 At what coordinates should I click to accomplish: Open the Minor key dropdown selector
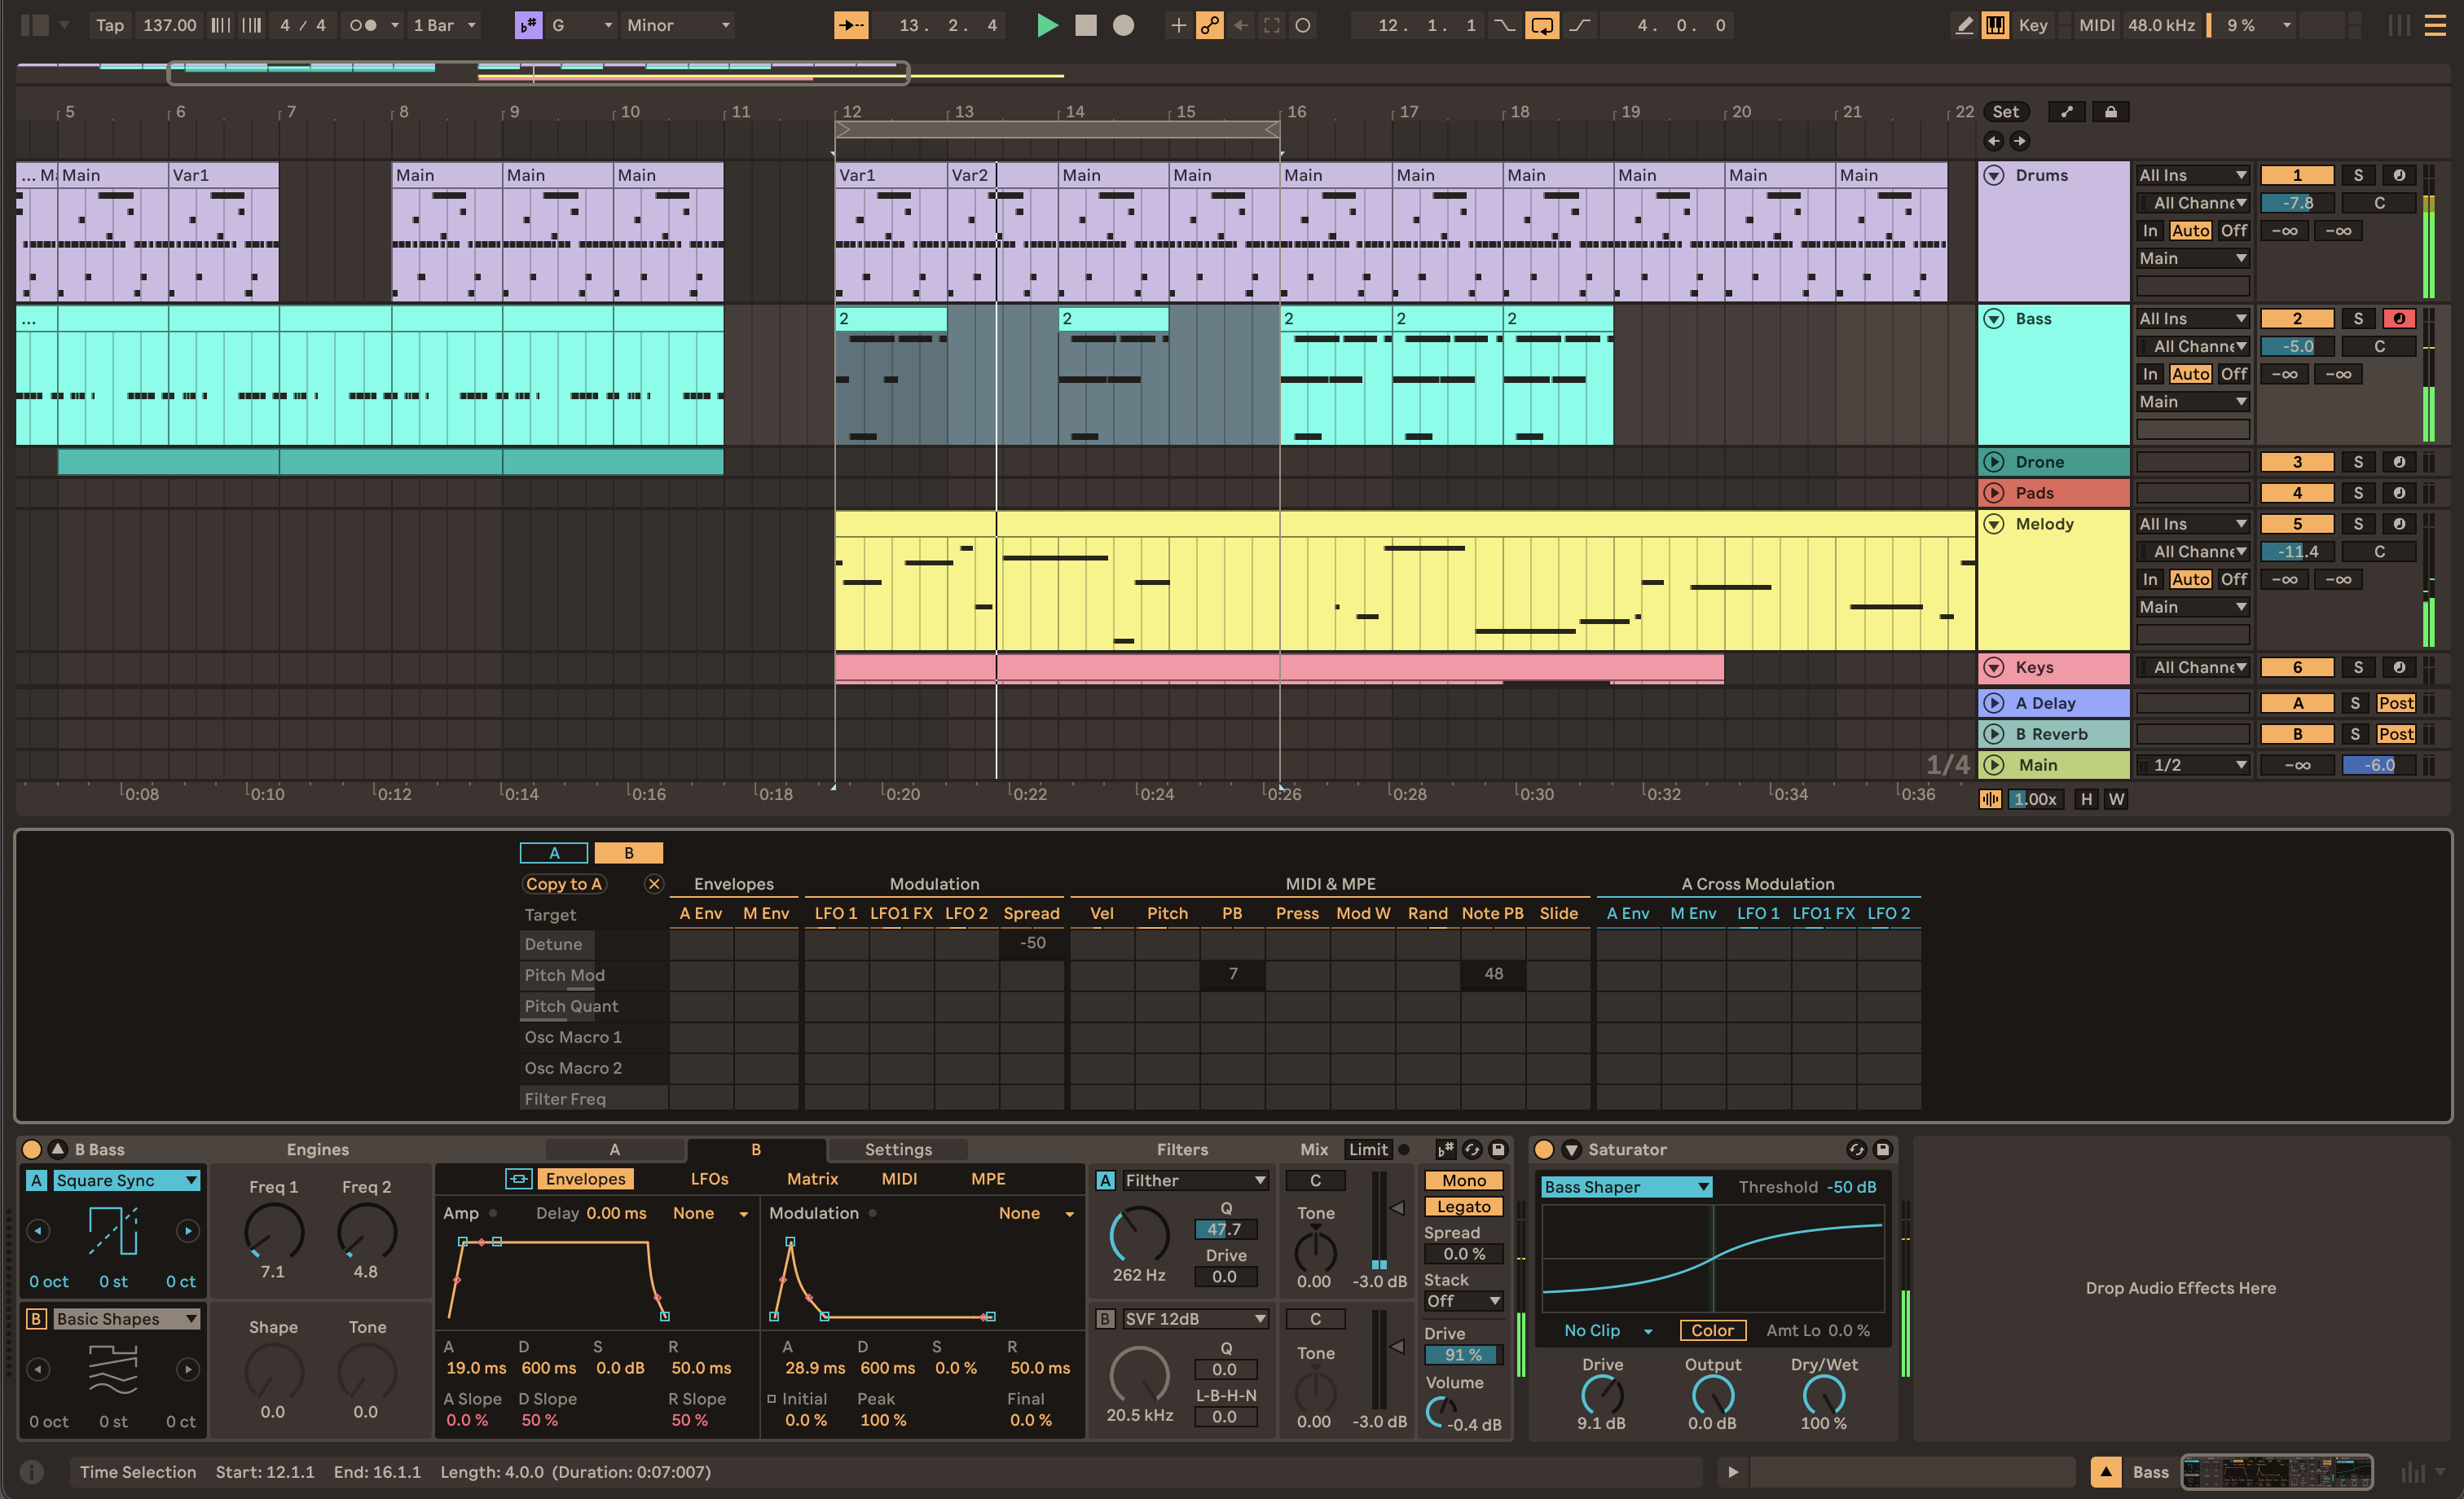point(686,24)
